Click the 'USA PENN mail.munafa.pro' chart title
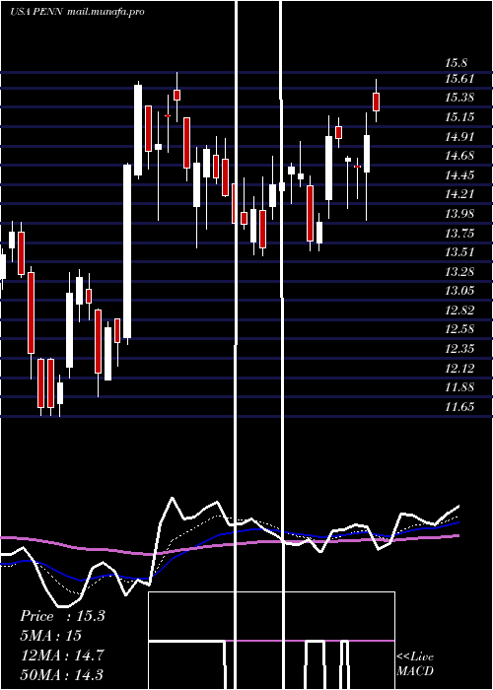The height and width of the screenshot is (690, 493). pyautogui.click(x=77, y=12)
